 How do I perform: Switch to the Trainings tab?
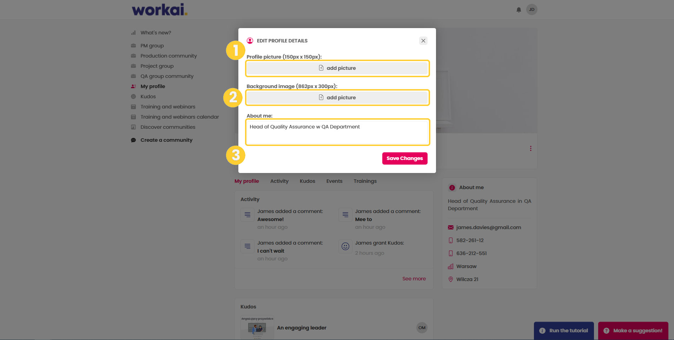(x=365, y=181)
